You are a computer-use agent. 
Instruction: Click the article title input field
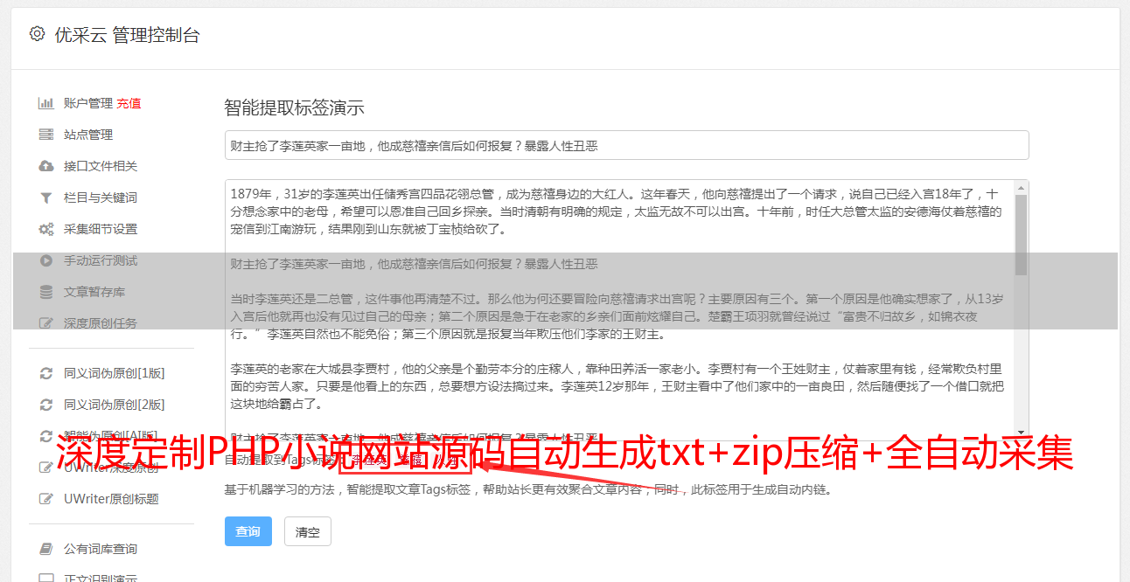(x=626, y=145)
